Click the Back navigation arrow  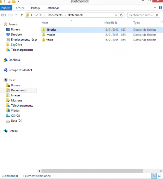(x=4, y=15)
